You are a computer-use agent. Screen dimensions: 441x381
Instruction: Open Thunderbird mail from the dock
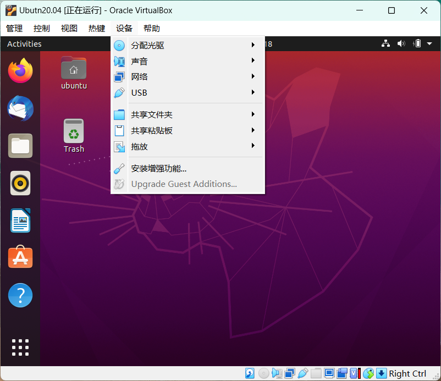(x=20, y=108)
